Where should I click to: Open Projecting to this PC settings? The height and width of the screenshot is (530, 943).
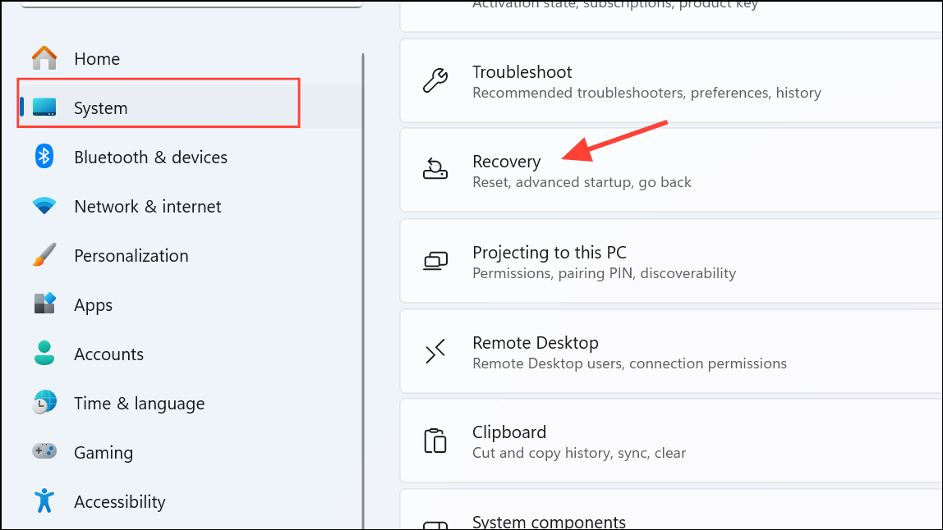pos(671,262)
